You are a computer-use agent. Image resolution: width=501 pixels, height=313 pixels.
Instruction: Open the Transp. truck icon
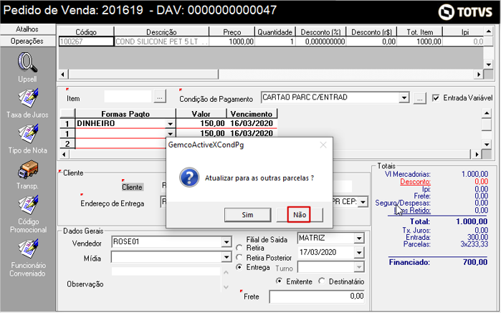pyautogui.click(x=28, y=169)
